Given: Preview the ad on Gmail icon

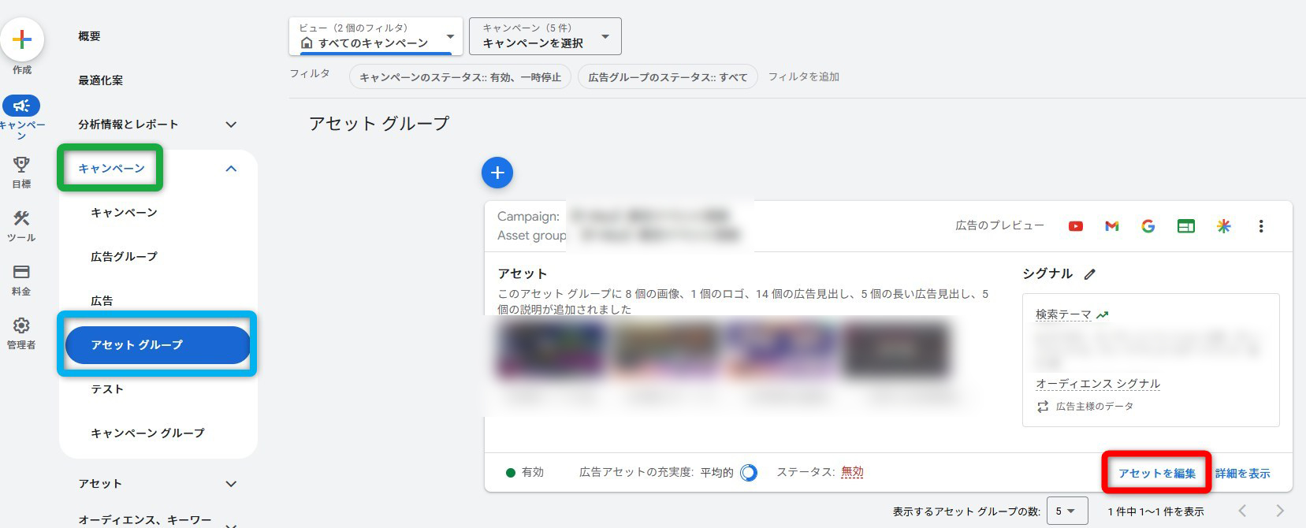Looking at the screenshot, I should pos(1112,226).
